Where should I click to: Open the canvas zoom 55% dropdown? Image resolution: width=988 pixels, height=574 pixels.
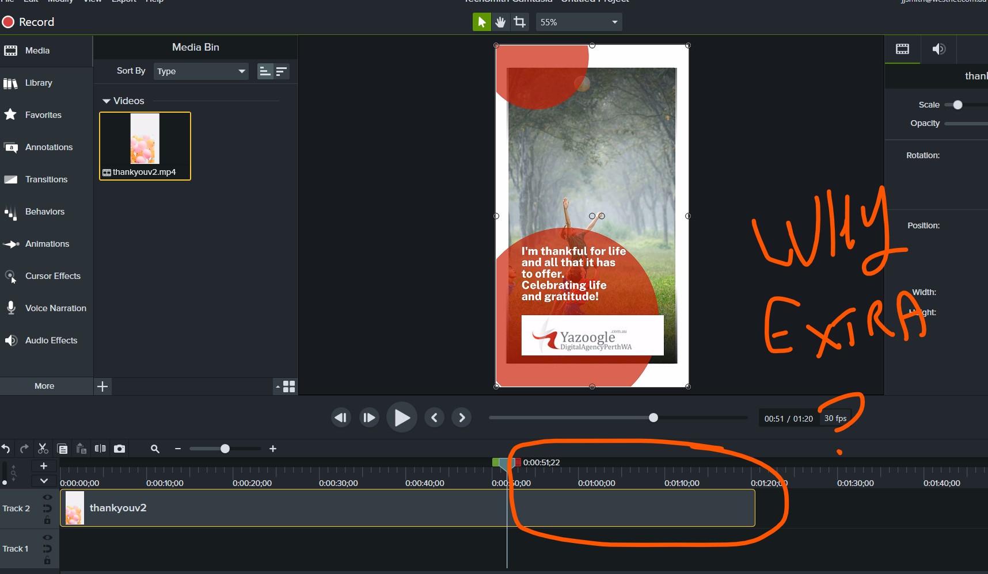579,22
